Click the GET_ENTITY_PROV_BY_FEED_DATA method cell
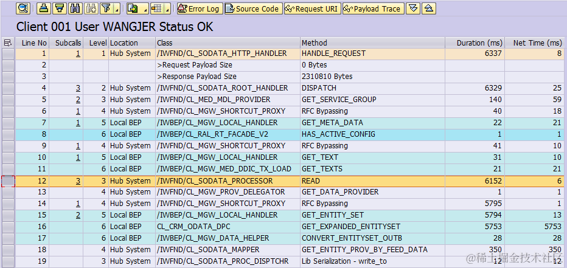Viewport: 567px width, 268px height. [372, 250]
